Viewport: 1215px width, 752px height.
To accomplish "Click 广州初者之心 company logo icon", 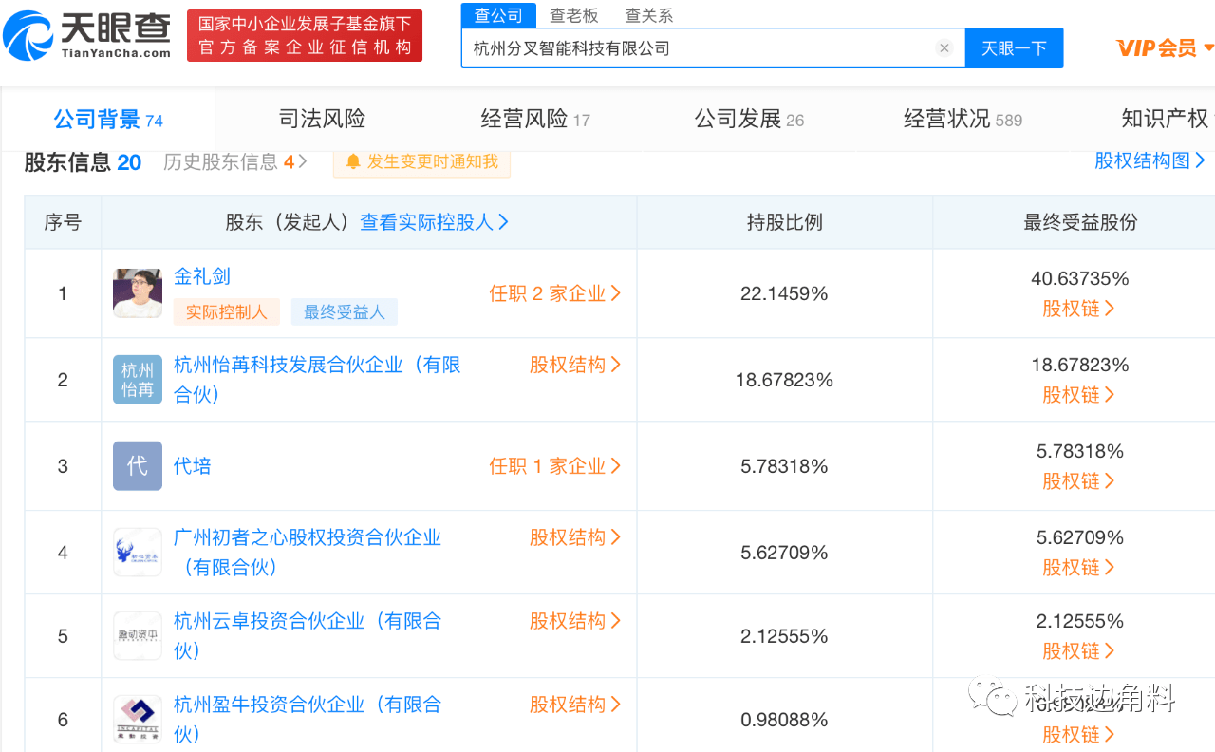I will pyautogui.click(x=138, y=553).
